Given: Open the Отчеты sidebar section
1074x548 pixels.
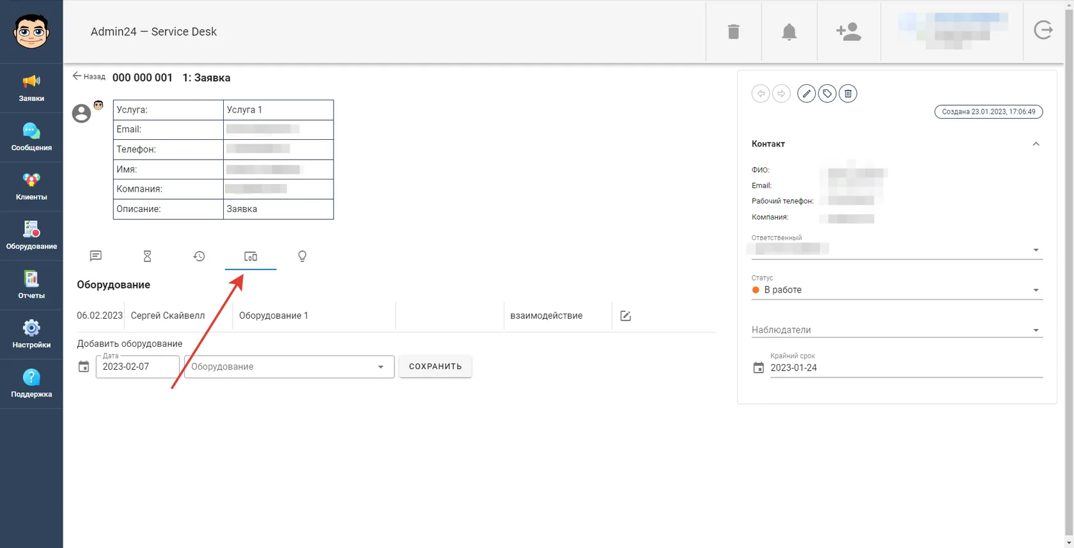Looking at the screenshot, I should click(x=31, y=285).
